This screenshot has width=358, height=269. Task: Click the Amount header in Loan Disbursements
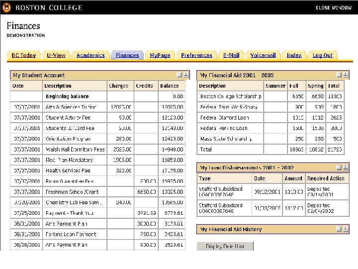coord(294,178)
